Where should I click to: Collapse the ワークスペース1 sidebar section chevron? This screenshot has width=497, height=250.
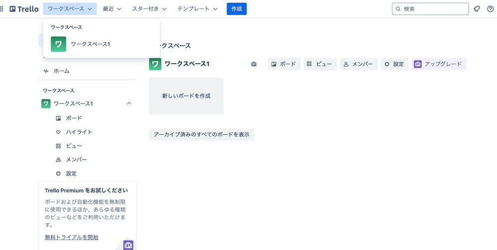[129, 103]
